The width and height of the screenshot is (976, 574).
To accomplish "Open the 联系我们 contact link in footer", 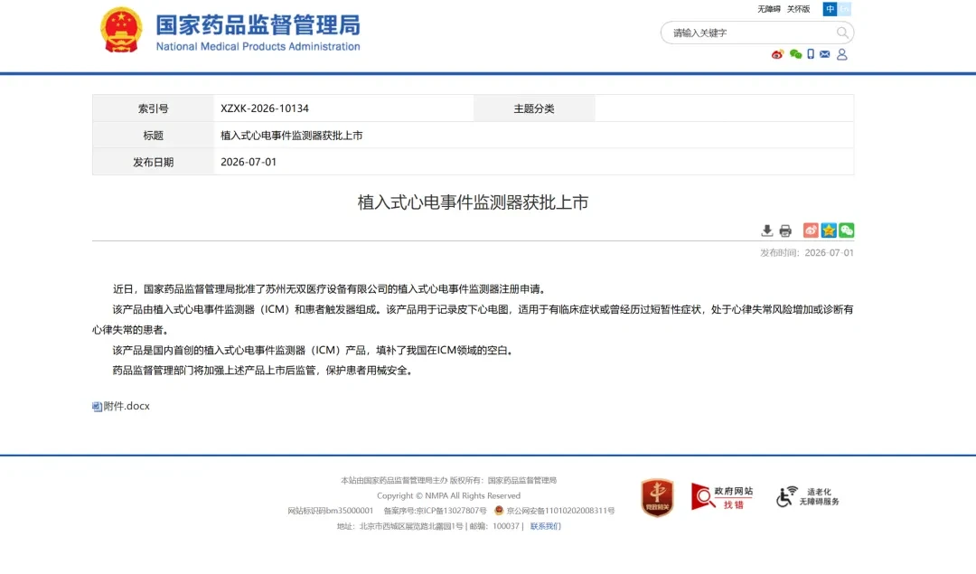I will pyautogui.click(x=545, y=526).
